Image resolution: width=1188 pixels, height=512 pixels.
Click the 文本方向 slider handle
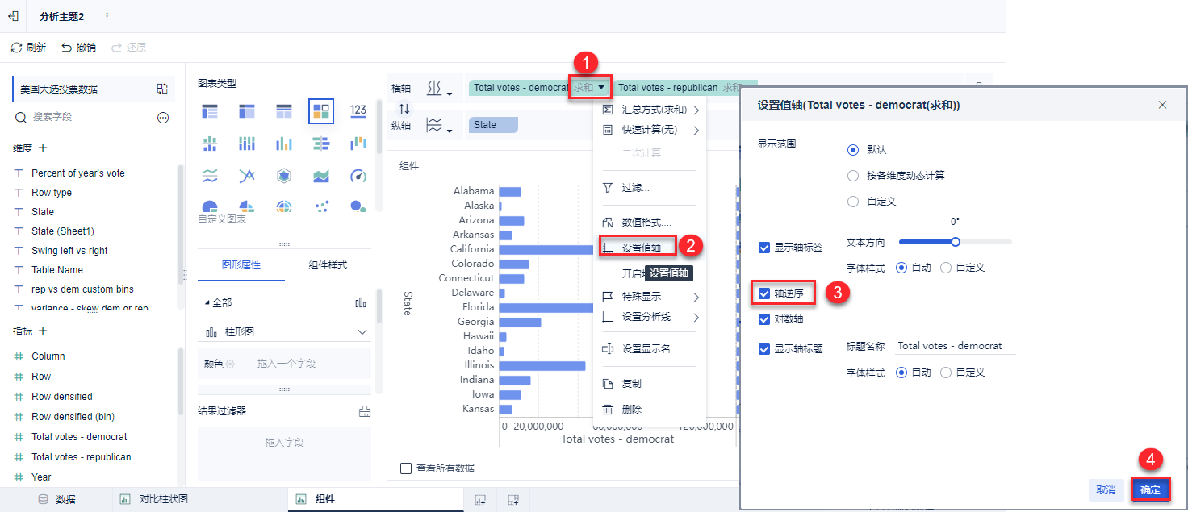tap(956, 241)
